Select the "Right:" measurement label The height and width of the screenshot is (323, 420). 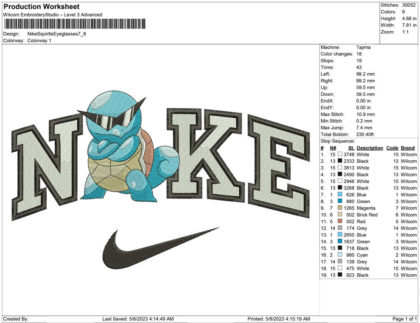[327, 81]
